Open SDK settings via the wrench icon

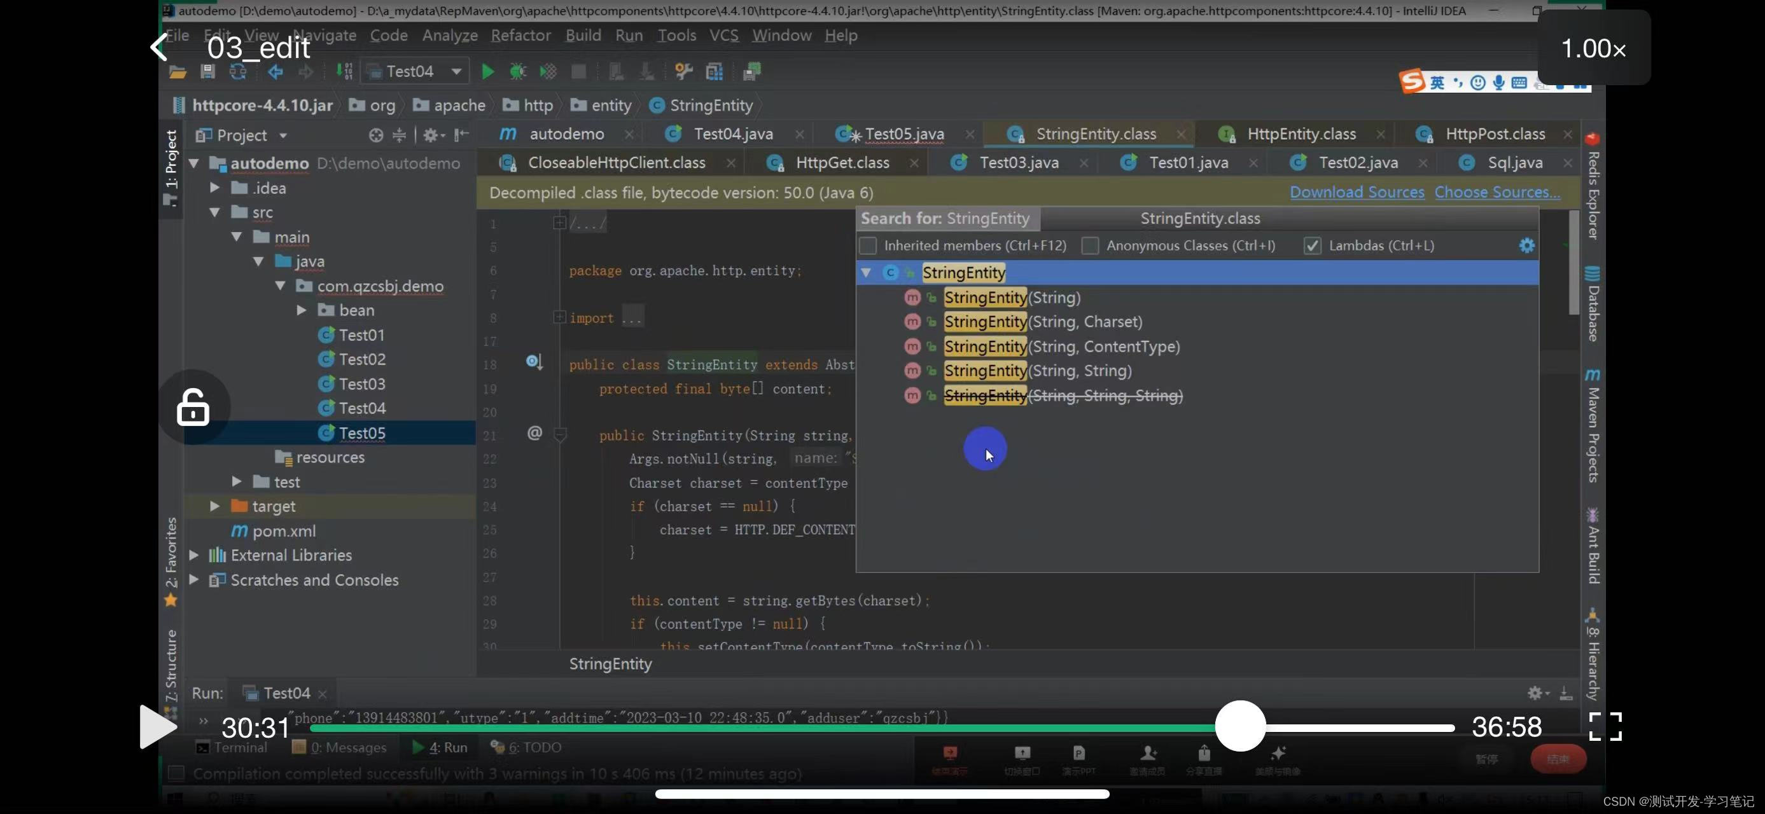click(683, 71)
